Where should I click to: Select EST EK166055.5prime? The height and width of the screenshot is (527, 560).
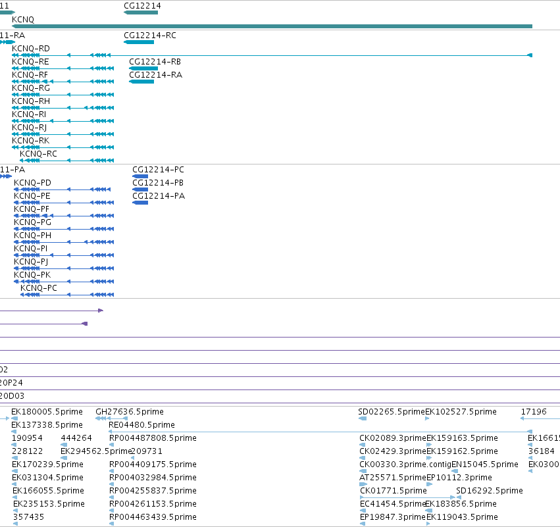[48, 491]
